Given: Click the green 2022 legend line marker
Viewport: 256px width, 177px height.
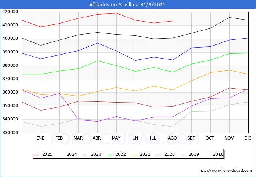Looking at the screenshot, I should coord(110,155).
